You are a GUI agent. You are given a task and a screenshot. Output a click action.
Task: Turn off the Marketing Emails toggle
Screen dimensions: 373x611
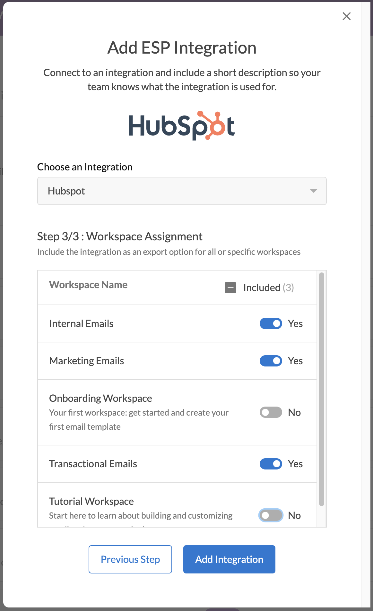[x=271, y=361]
